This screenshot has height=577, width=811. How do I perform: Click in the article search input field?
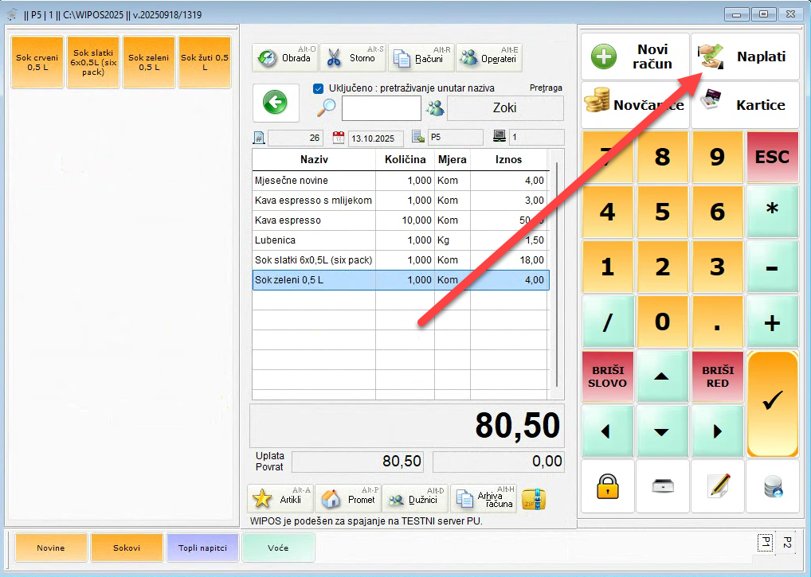pyautogui.click(x=381, y=108)
